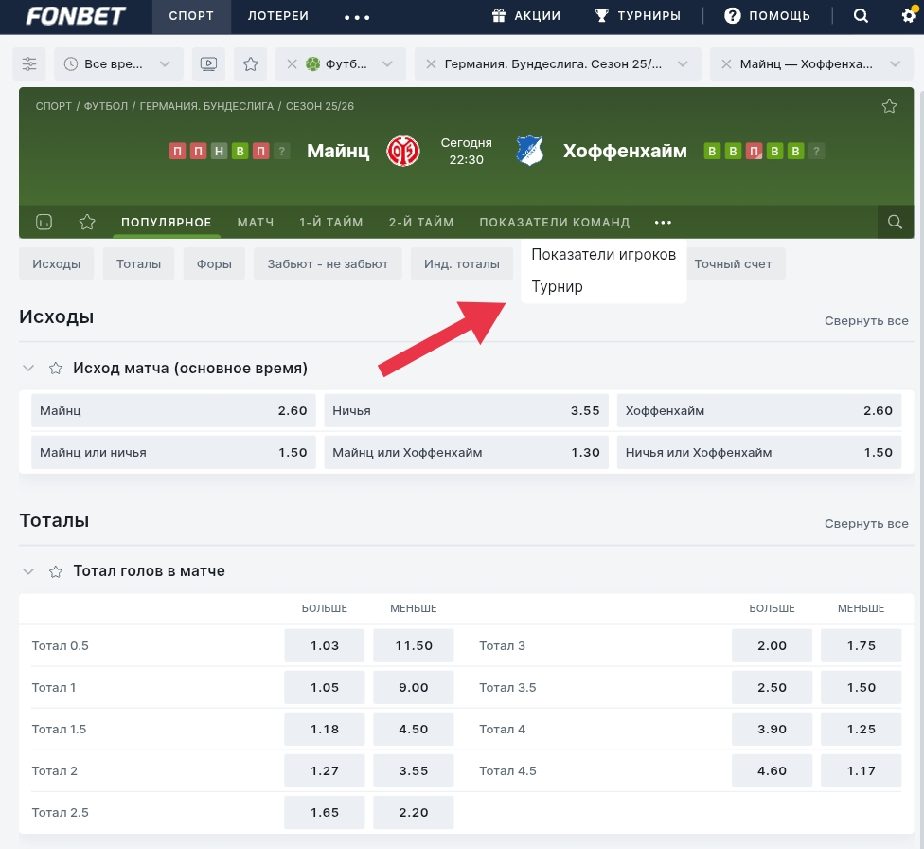Select 'Показатели игроков' from the dropdown menu
This screenshot has width=924, height=849.
603,255
